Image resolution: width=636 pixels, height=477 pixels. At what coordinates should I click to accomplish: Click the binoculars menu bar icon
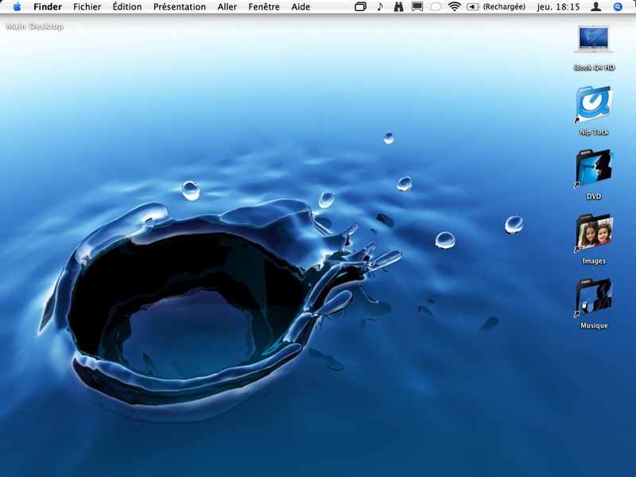coord(398,7)
